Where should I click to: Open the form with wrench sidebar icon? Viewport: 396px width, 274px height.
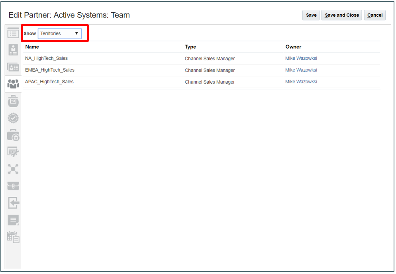13,152
